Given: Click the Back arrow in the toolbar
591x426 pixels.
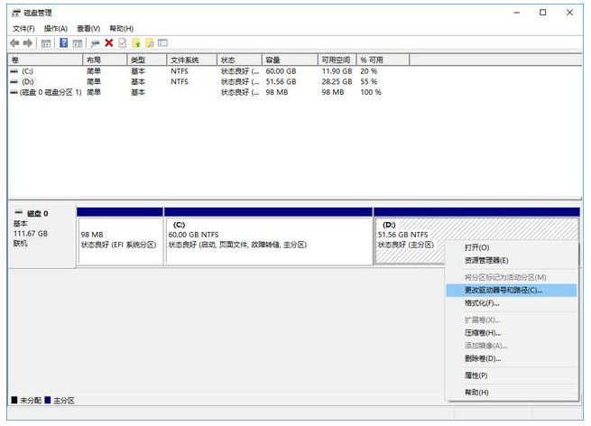Looking at the screenshot, I should pyautogui.click(x=14, y=43).
